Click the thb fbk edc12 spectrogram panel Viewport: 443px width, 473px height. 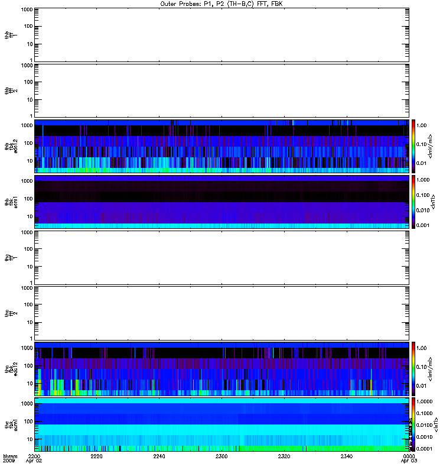(x=221, y=146)
